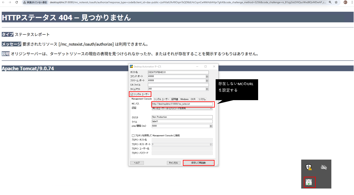354x195 pixels.
Task: Click the Windows Security shield tray icon
Action: (309, 167)
